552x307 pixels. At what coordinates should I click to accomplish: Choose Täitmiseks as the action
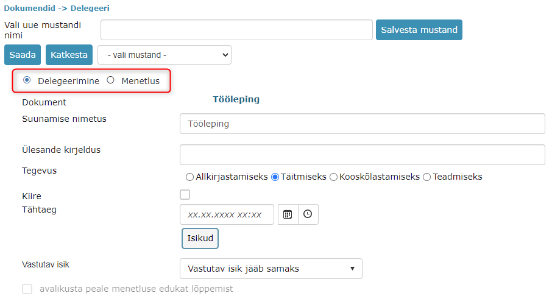pyautogui.click(x=275, y=177)
